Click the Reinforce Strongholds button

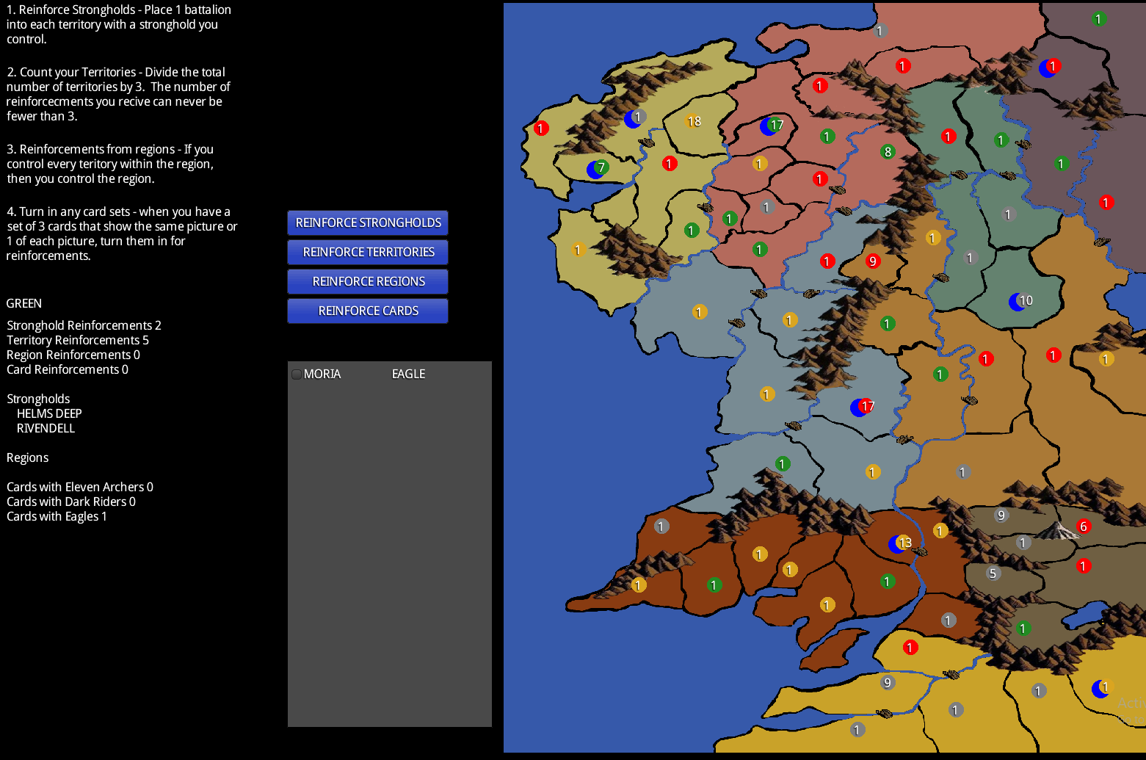(368, 222)
